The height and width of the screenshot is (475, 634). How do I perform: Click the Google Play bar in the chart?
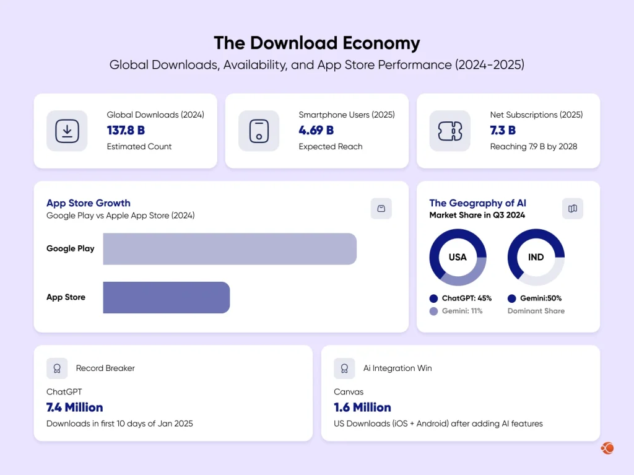pyautogui.click(x=229, y=248)
